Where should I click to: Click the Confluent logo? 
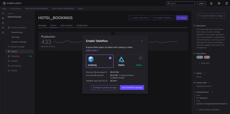(12, 3)
